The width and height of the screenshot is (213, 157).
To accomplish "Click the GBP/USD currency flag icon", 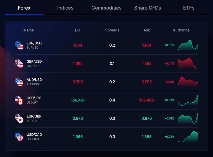I will [19, 63].
